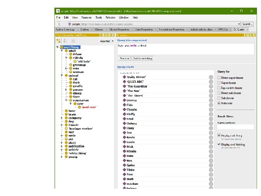Image resolution: width=261 pixels, height=196 pixels.
Task: Open the Asserted dropdown
Action: click(107, 41)
